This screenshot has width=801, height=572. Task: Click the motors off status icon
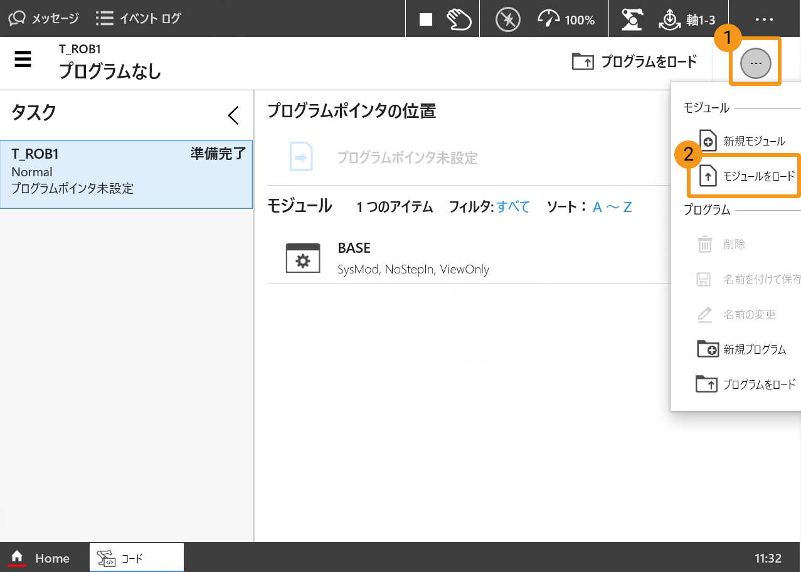(507, 19)
